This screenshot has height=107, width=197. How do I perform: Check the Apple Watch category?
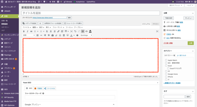tap(166, 60)
